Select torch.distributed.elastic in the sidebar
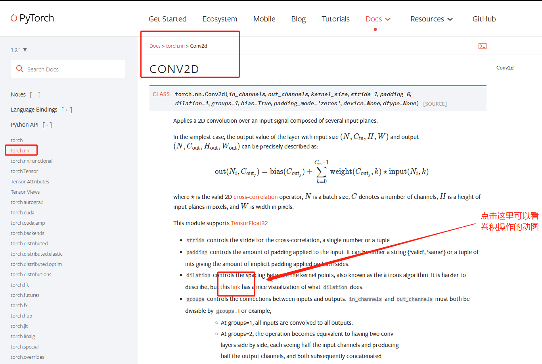Image resolution: width=542 pixels, height=364 pixels. click(36, 254)
